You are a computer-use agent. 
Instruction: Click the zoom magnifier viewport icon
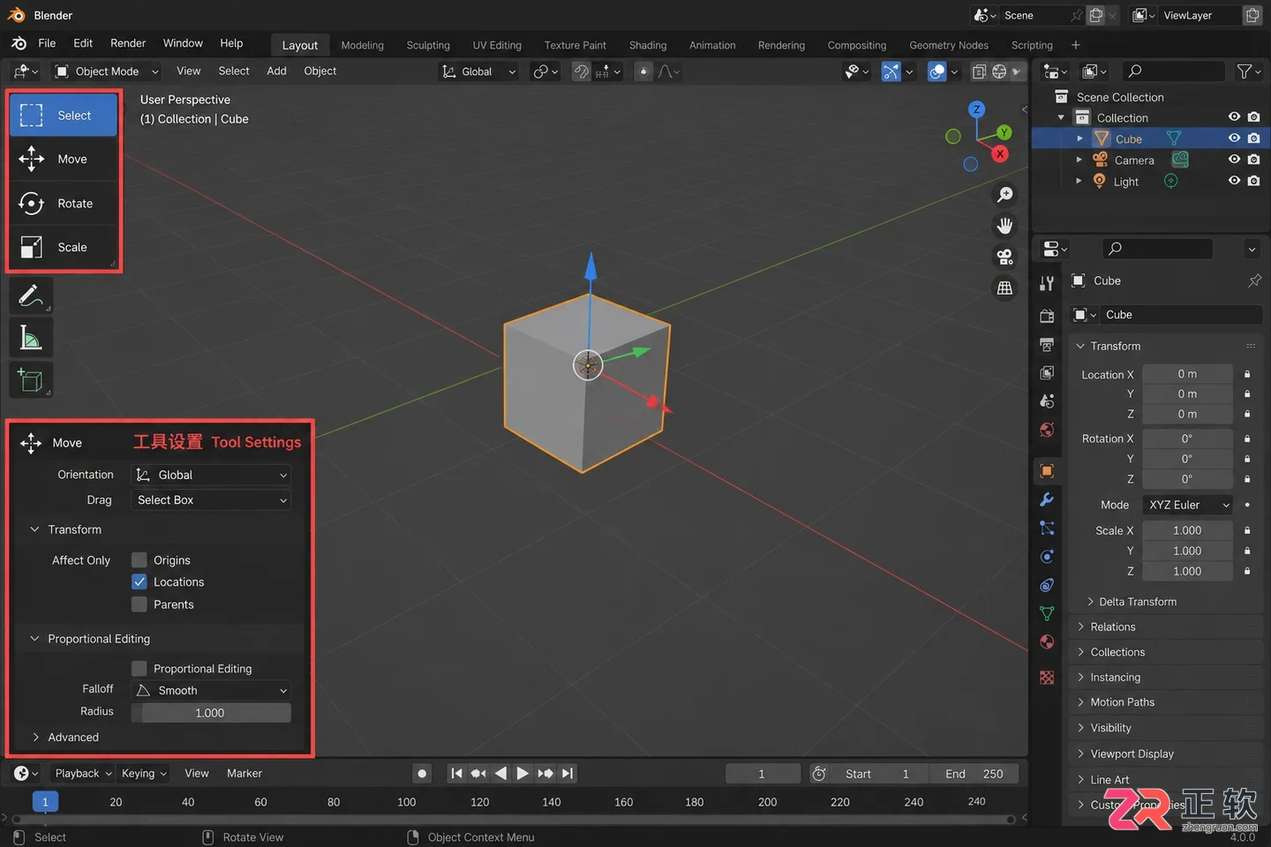tap(1004, 195)
